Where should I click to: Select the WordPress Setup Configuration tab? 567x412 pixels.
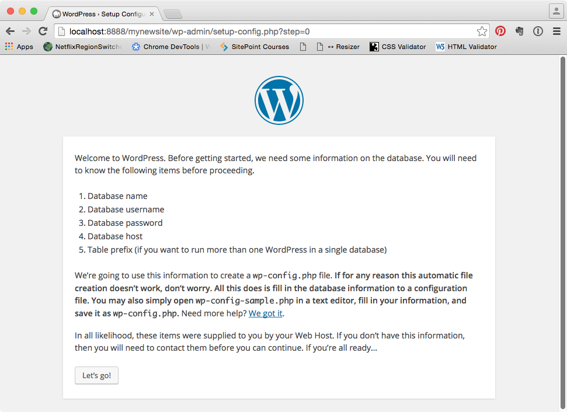point(103,14)
